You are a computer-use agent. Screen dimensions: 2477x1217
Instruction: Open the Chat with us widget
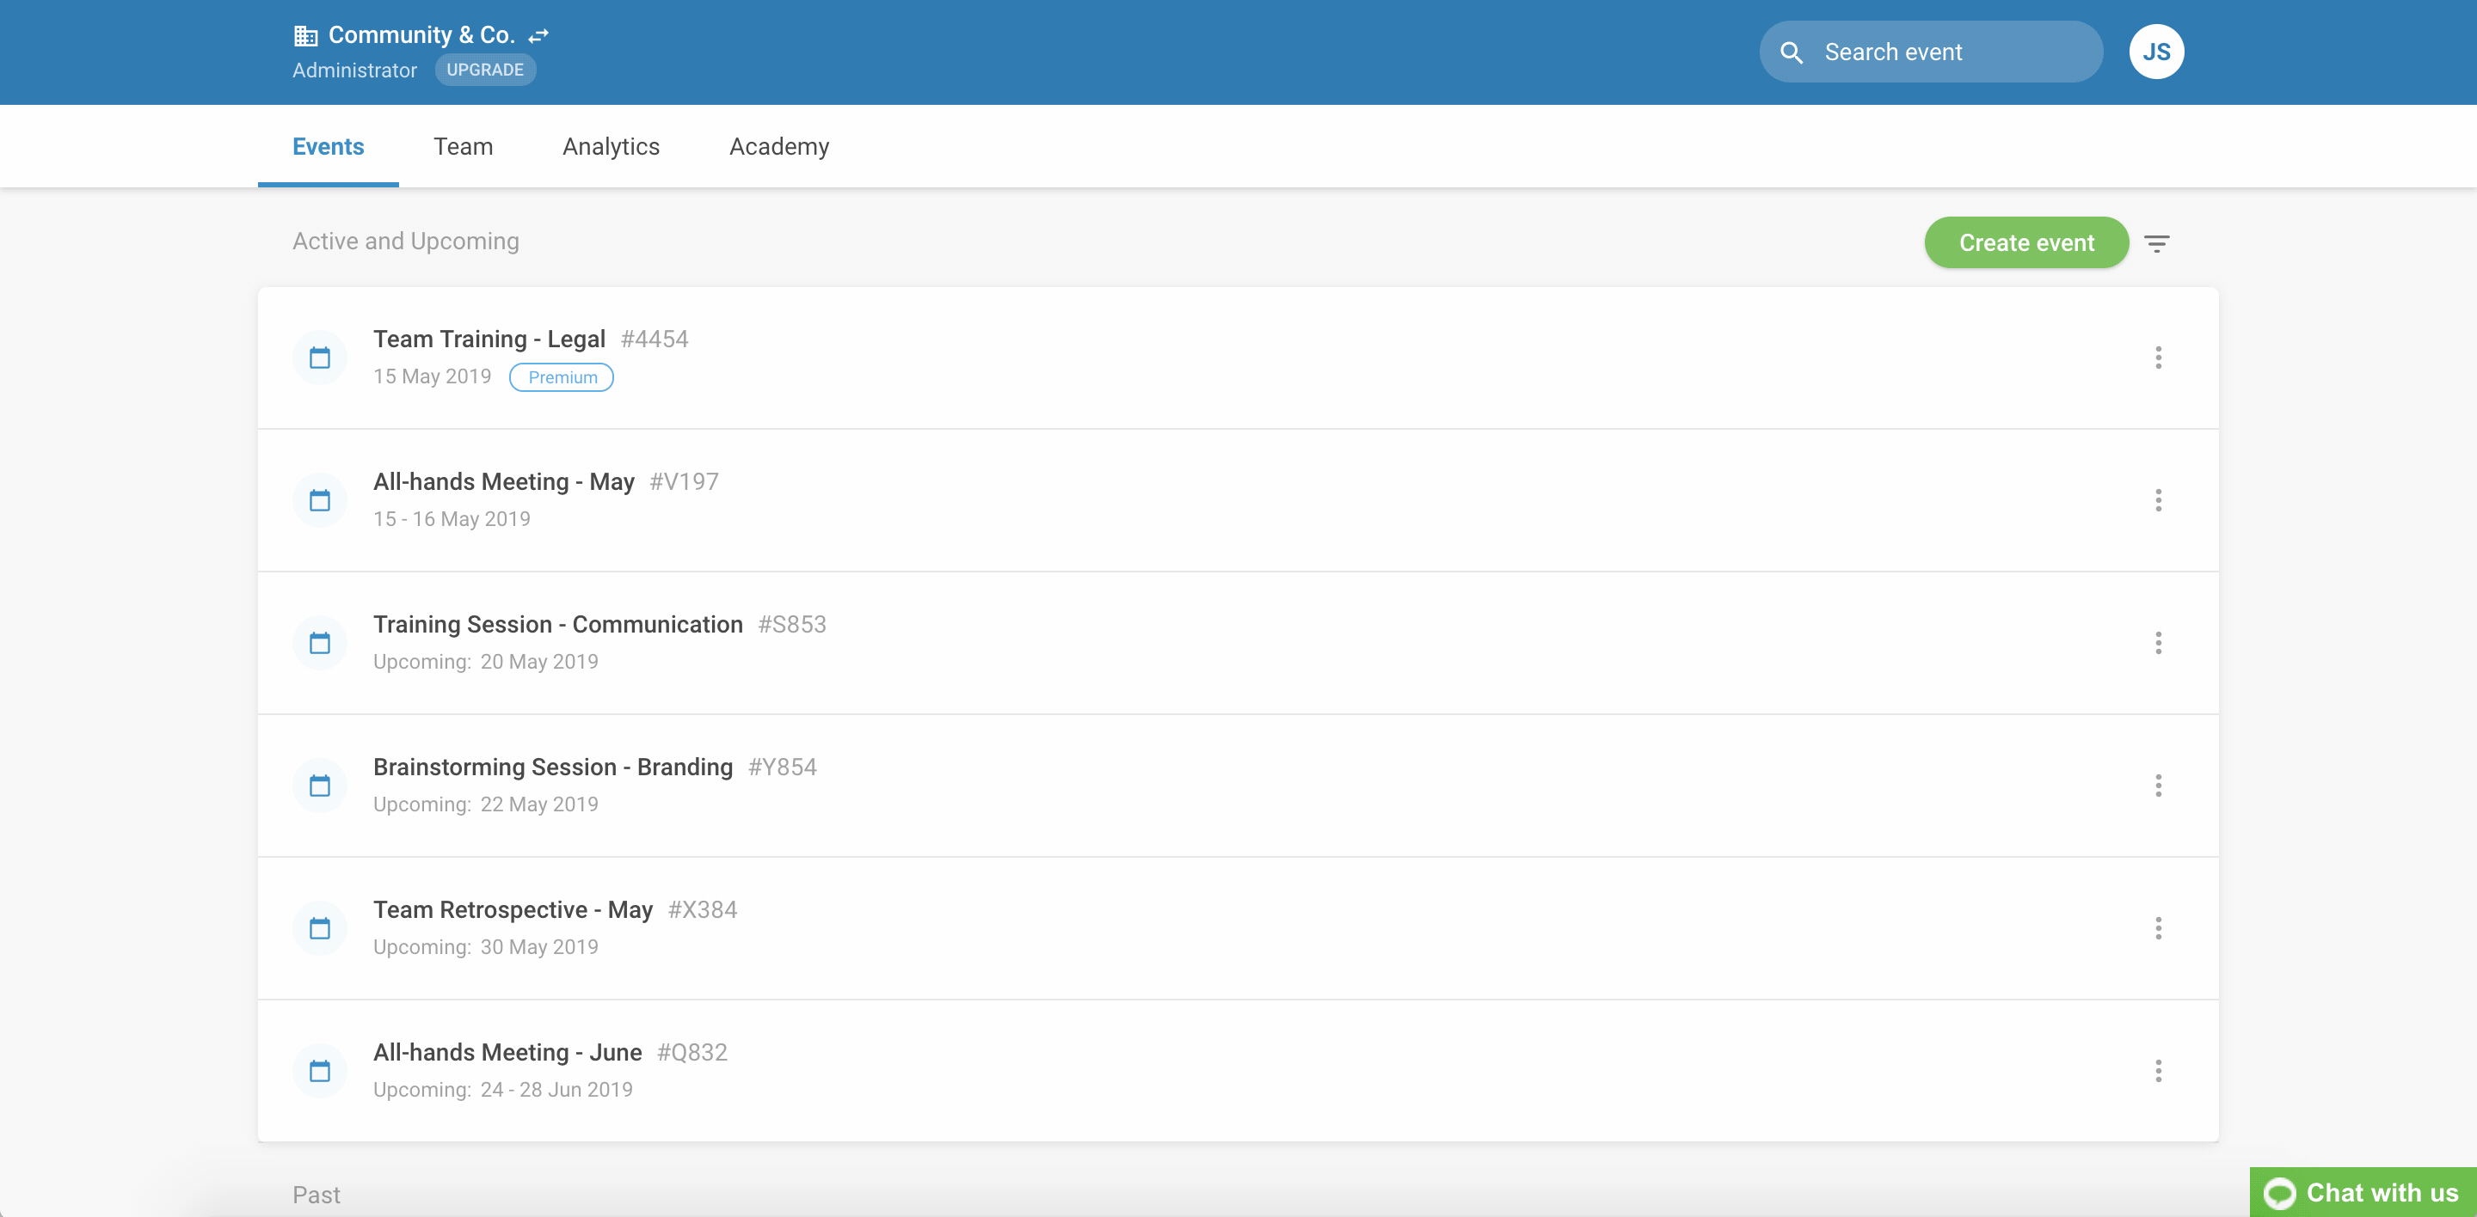[x=2363, y=1192]
